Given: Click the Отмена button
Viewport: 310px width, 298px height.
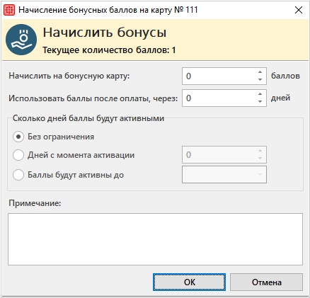Looking at the screenshot, I should click(266, 282).
